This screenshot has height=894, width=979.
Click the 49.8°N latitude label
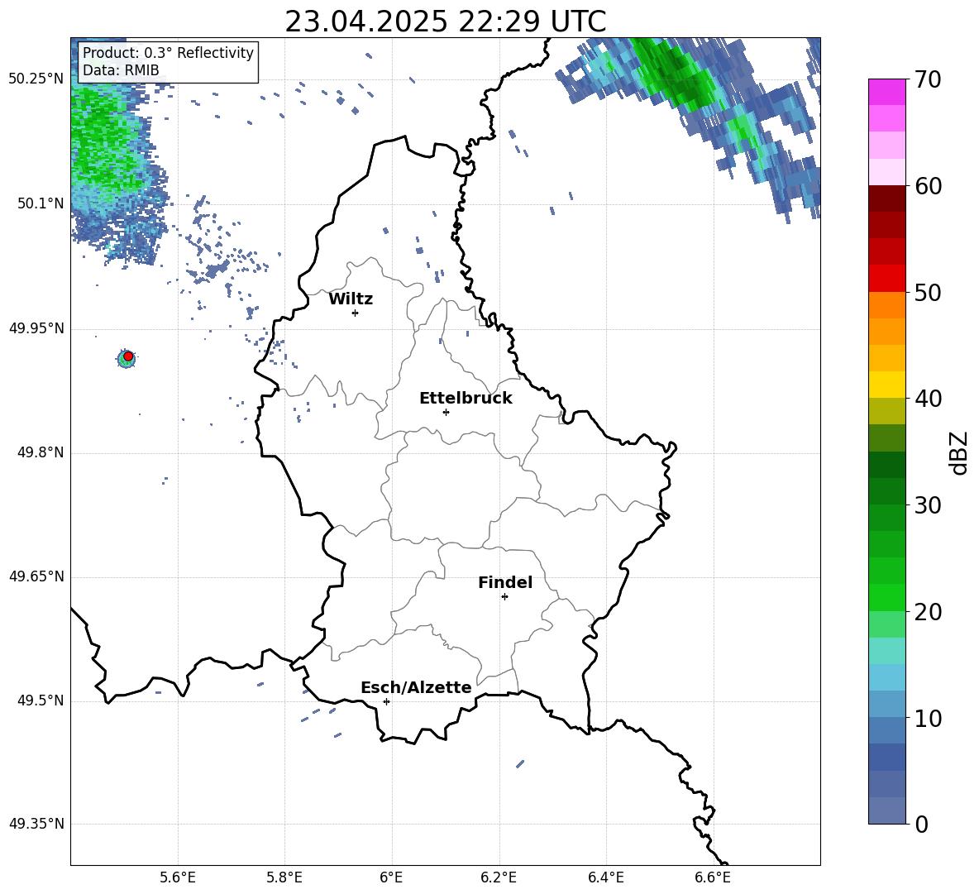coord(41,452)
